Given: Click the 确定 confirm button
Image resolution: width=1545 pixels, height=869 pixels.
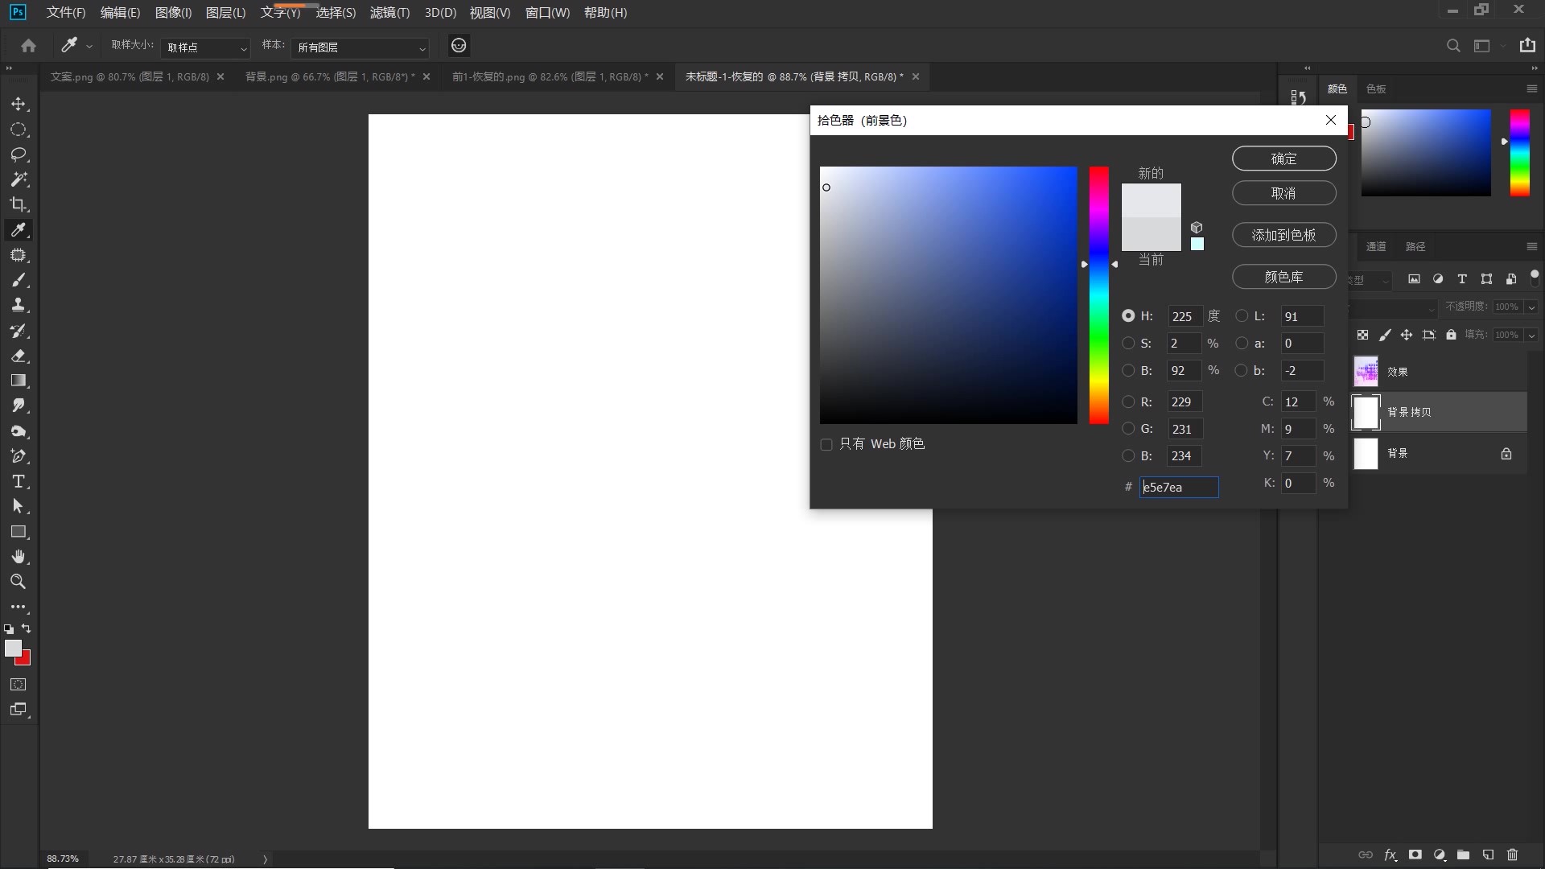Looking at the screenshot, I should click(x=1283, y=159).
